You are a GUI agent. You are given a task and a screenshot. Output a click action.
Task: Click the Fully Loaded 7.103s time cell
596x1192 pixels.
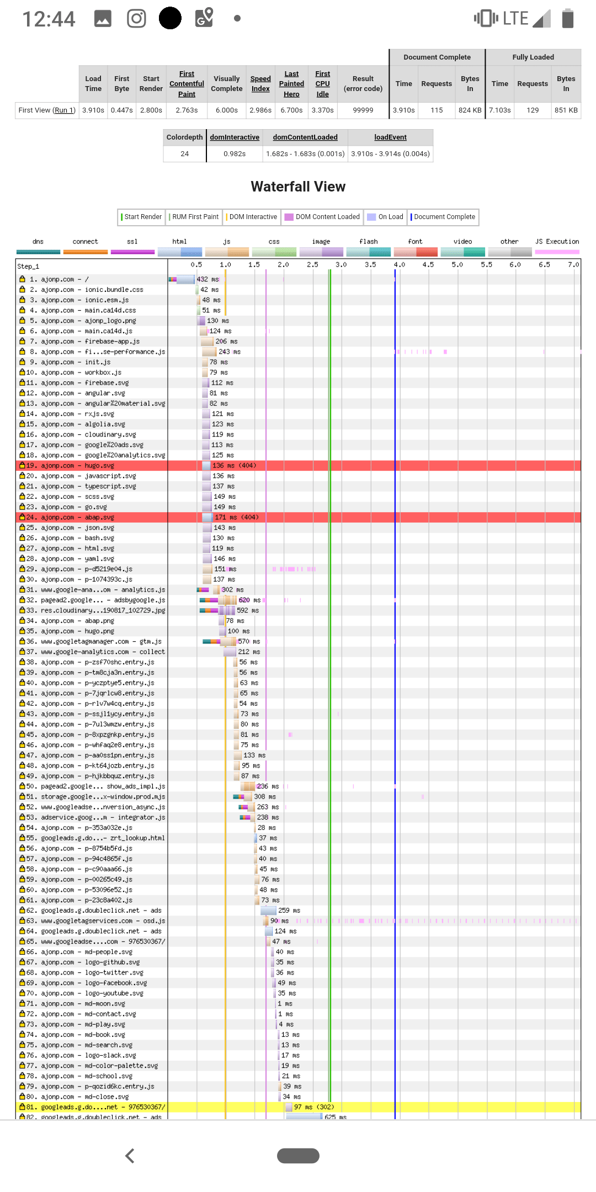point(500,110)
